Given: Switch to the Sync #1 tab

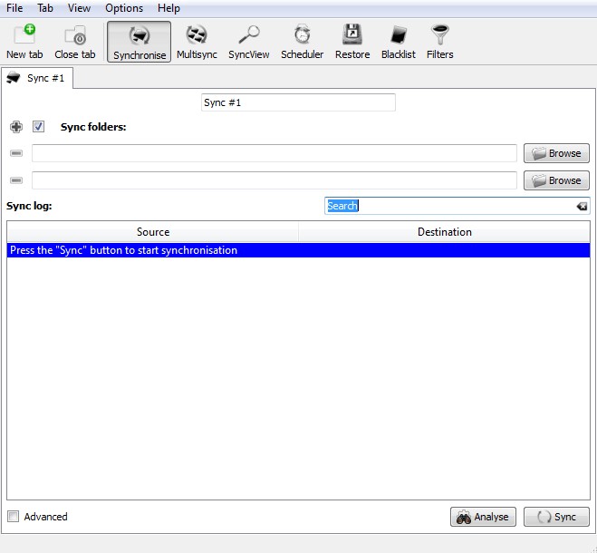Looking at the screenshot, I should (37, 79).
